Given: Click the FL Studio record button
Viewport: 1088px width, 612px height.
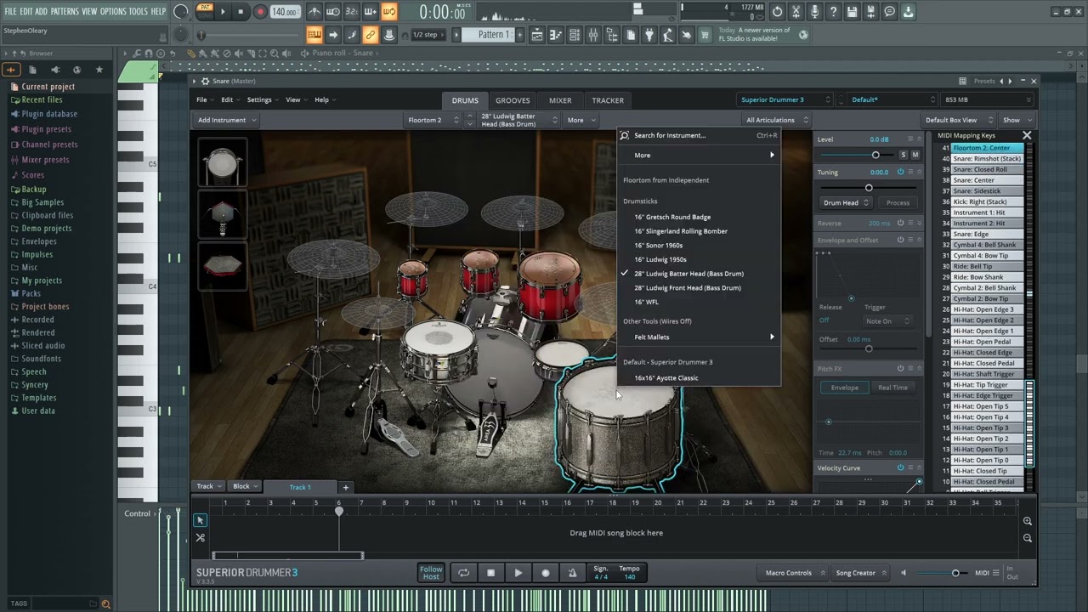Looking at the screenshot, I should point(260,12).
